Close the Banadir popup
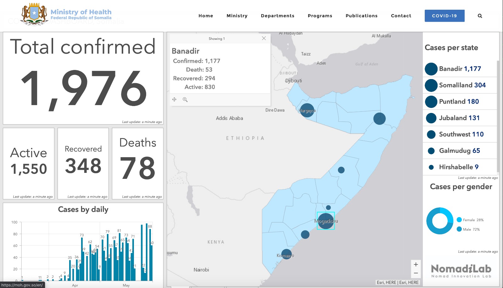The height and width of the screenshot is (288, 503). click(264, 38)
